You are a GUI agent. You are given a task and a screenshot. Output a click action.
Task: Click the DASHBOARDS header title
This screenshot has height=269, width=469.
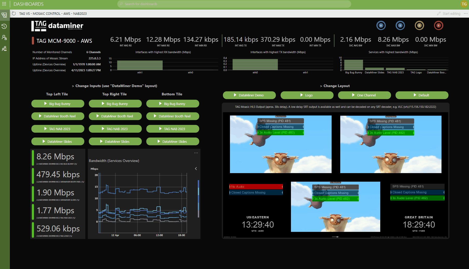click(29, 4)
